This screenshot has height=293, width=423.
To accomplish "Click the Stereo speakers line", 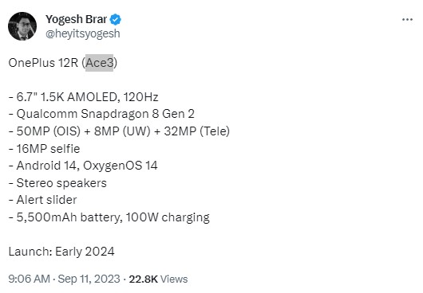I will (x=57, y=183).
